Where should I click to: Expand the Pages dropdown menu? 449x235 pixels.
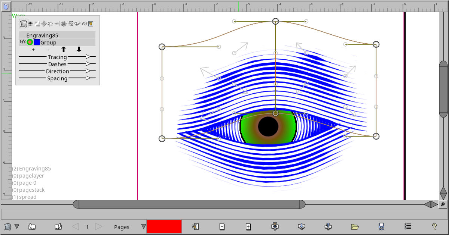coord(143,226)
